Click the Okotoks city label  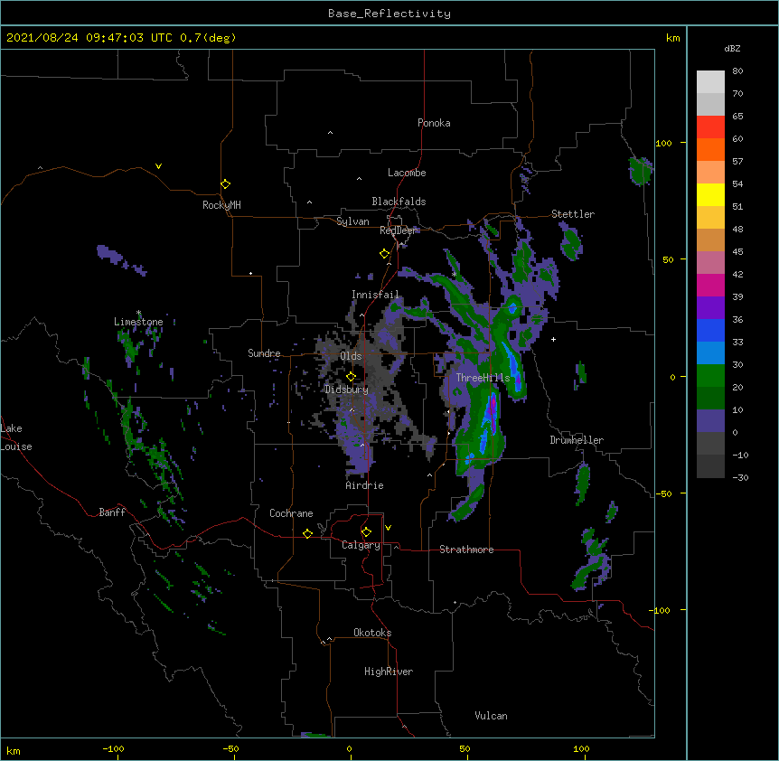pos(372,633)
